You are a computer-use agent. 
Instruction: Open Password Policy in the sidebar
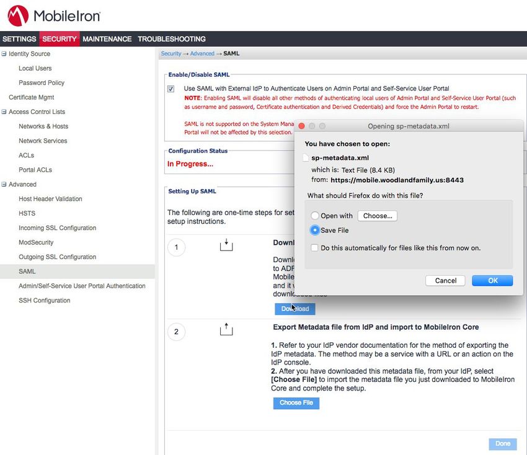pos(42,82)
